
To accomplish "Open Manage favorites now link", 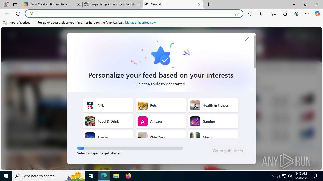I will (140, 23).
